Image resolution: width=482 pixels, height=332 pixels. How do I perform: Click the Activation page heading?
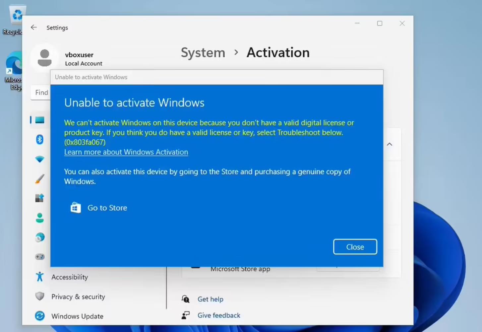[x=278, y=52]
